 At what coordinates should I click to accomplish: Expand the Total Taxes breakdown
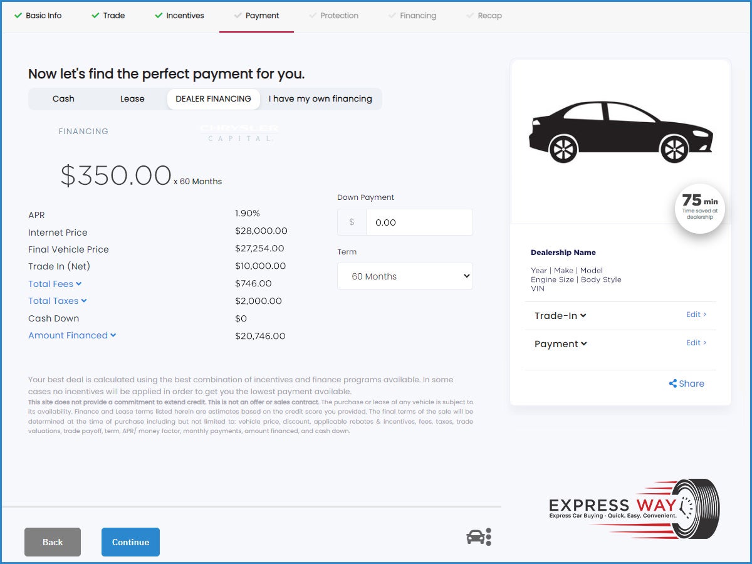tap(57, 301)
